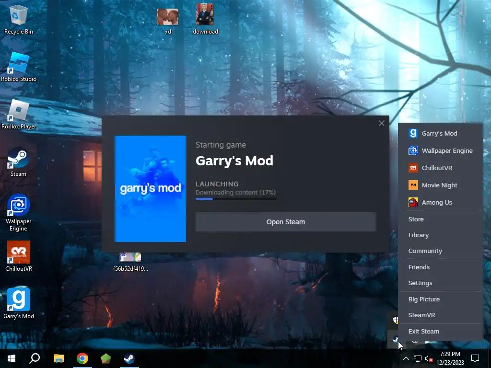Choose Exit Steam in the tray menu
Screen dimensions: 491x368
441,331
